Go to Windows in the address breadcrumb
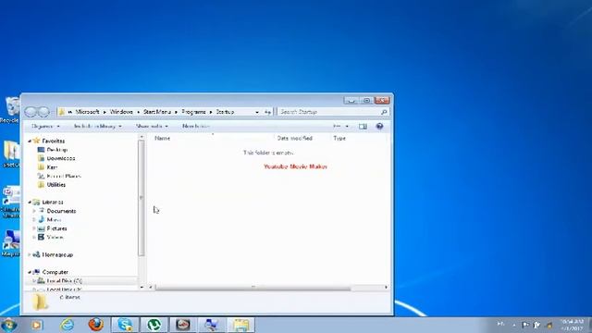Screen dimensions: 592x333 (x=121, y=112)
